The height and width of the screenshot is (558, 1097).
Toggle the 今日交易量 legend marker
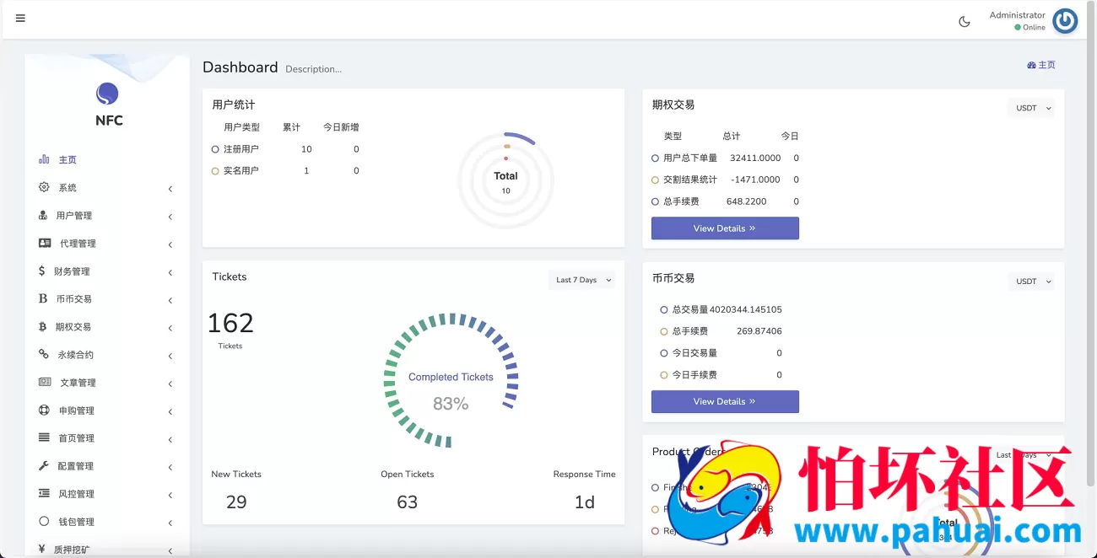click(664, 353)
